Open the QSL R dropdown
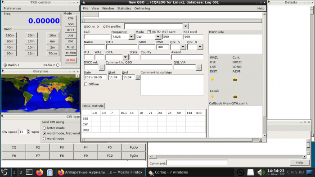 pyautogui.click(x=200, y=47)
